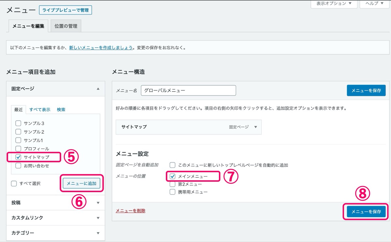Uncheck the サイトマップ page checkbox
Screen dimensions: 391x242
pos(18,157)
